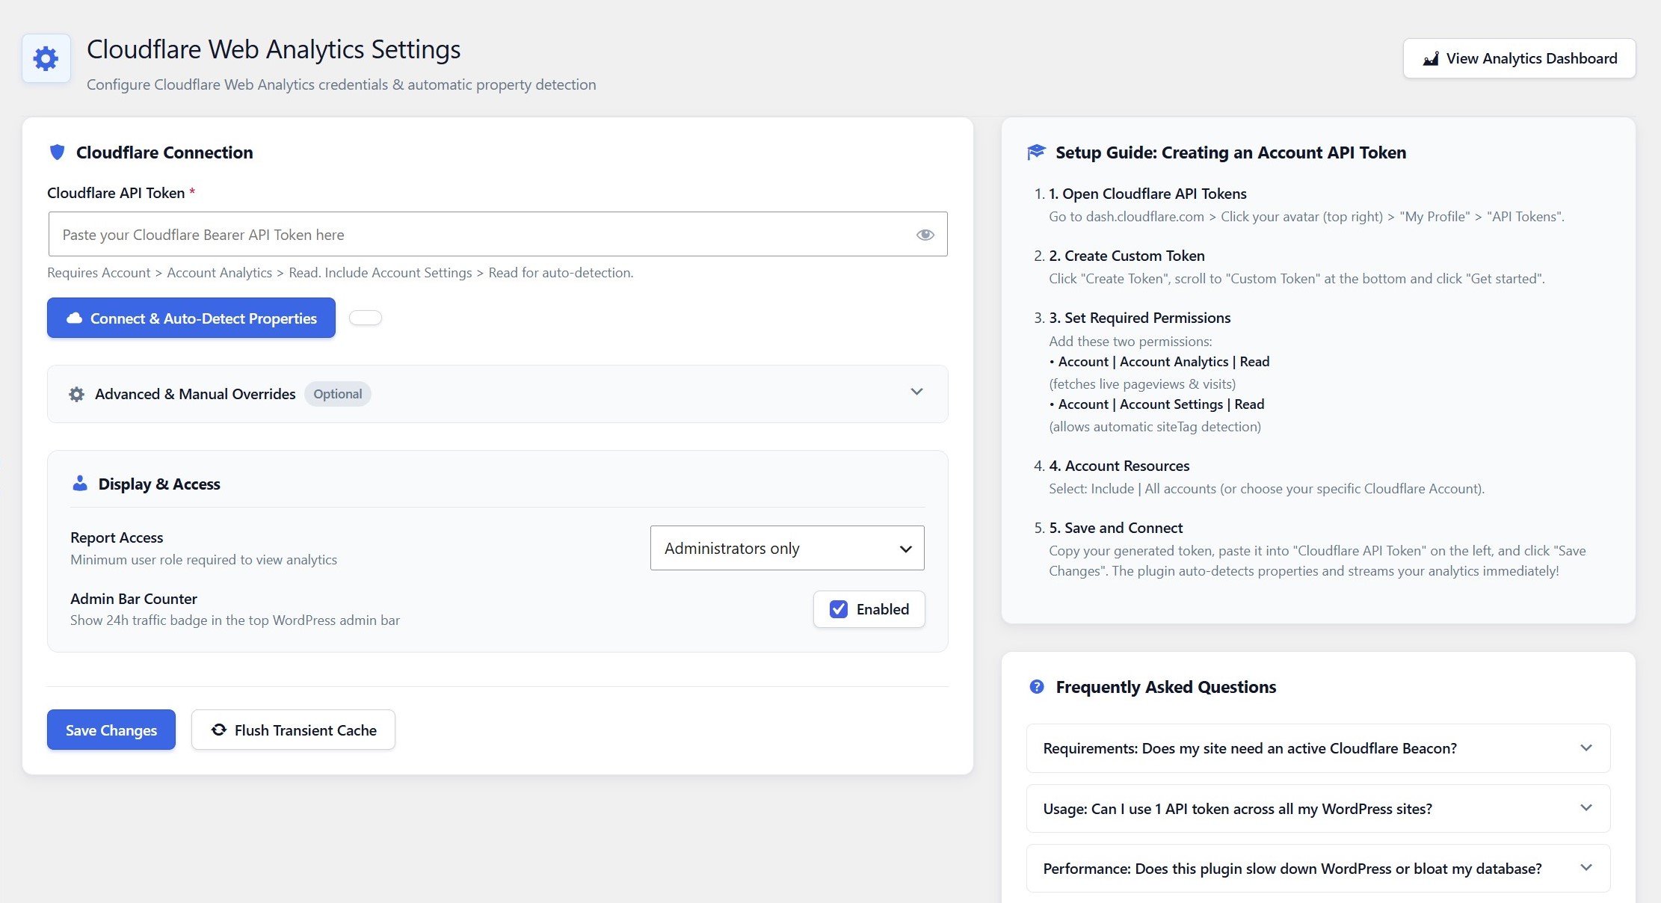Click Flush Transient Cache button

click(293, 730)
